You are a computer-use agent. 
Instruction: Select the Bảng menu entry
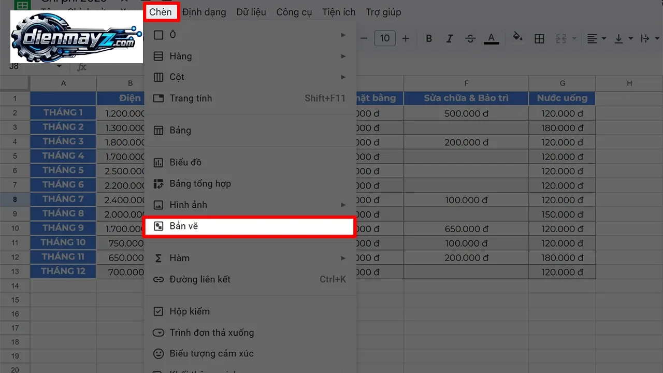click(x=250, y=130)
